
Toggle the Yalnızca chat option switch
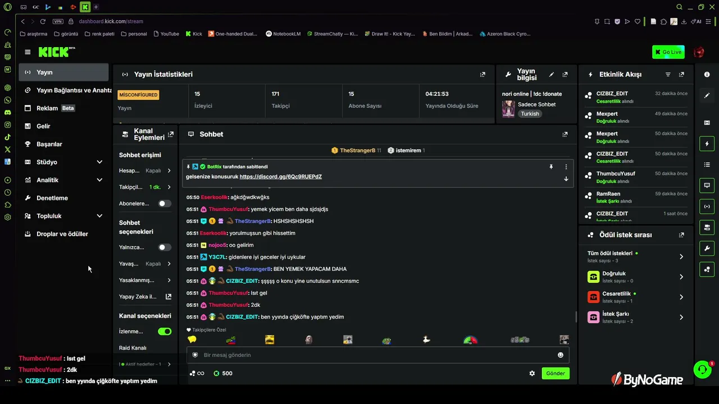coord(165,247)
